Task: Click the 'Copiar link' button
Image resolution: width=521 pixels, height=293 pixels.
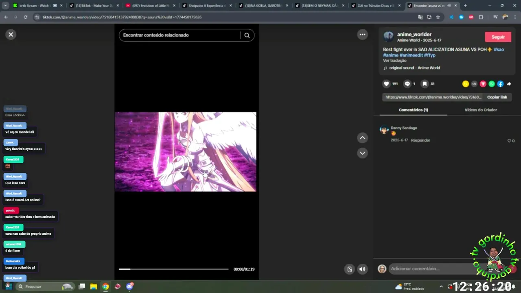Action: [x=497, y=97]
